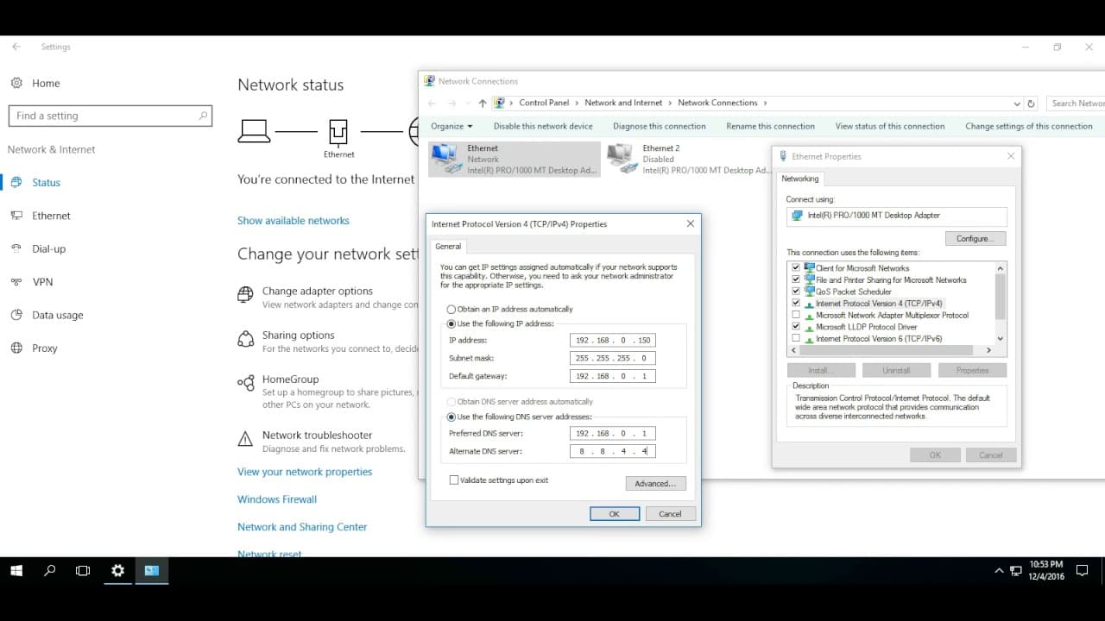Open the Windows Start menu

coord(16,571)
